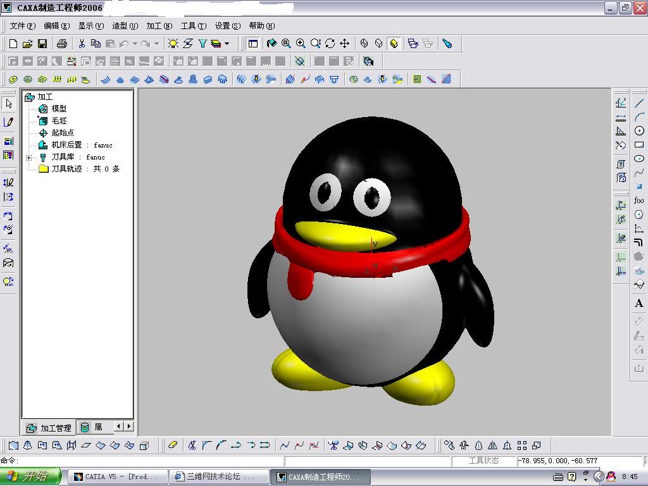Select 机床后置 fanuc tree node
The width and height of the screenshot is (648, 486).
[82, 145]
